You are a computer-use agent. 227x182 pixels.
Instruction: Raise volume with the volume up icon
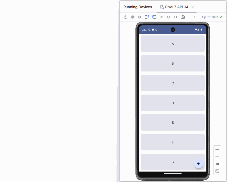click(x=132, y=17)
